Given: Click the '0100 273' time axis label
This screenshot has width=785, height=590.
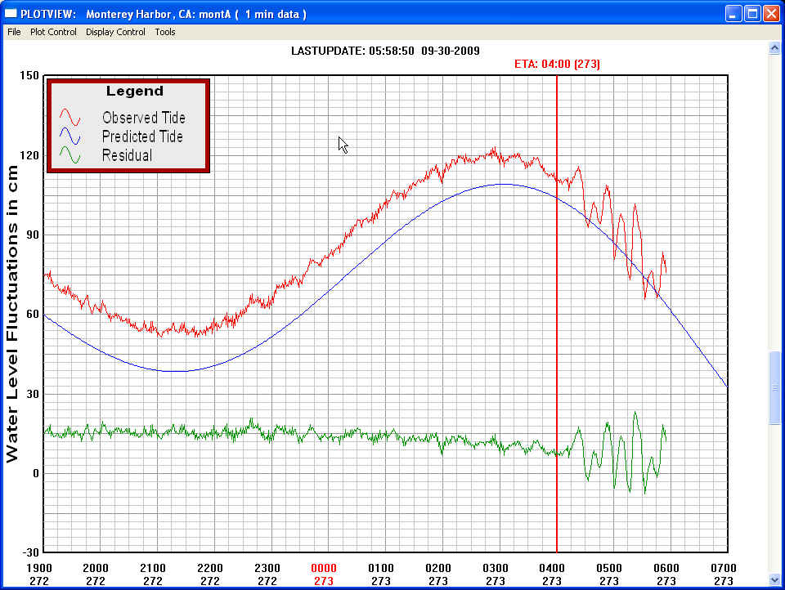Looking at the screenshot, I should click(x=381, y=574).
